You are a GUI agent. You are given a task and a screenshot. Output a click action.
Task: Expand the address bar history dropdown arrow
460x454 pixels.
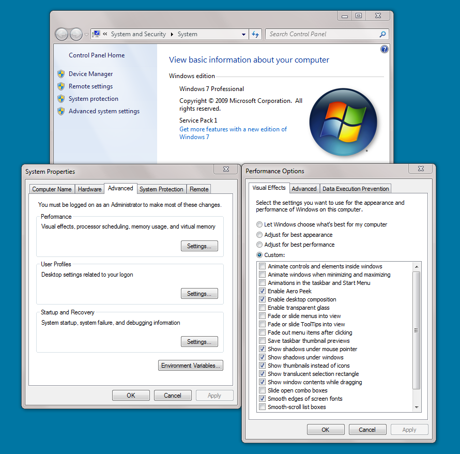(x=243, y=34)
